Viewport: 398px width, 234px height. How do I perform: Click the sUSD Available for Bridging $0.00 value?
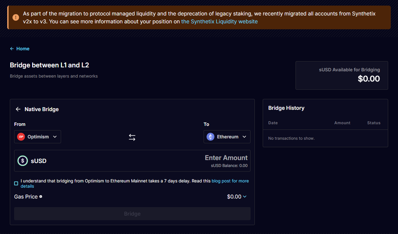pyautogui.click(x=369, y=79)
